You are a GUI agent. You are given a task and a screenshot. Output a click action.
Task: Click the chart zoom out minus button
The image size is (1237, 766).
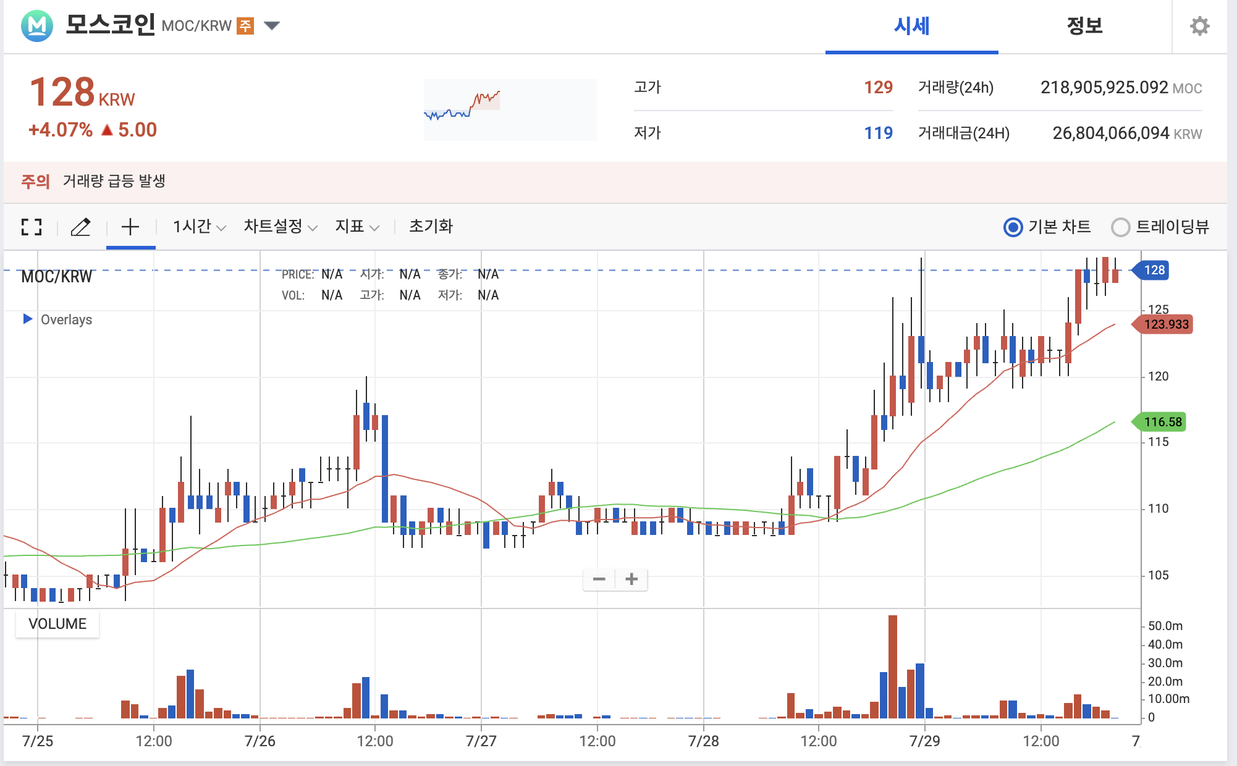click(x=599, y=579)
